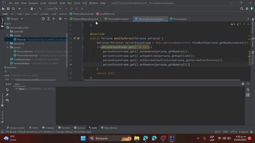This screenshot has height=143, width=255.
Task: Click Expand All icon in Project panel
Action: (x=48, y=19)
